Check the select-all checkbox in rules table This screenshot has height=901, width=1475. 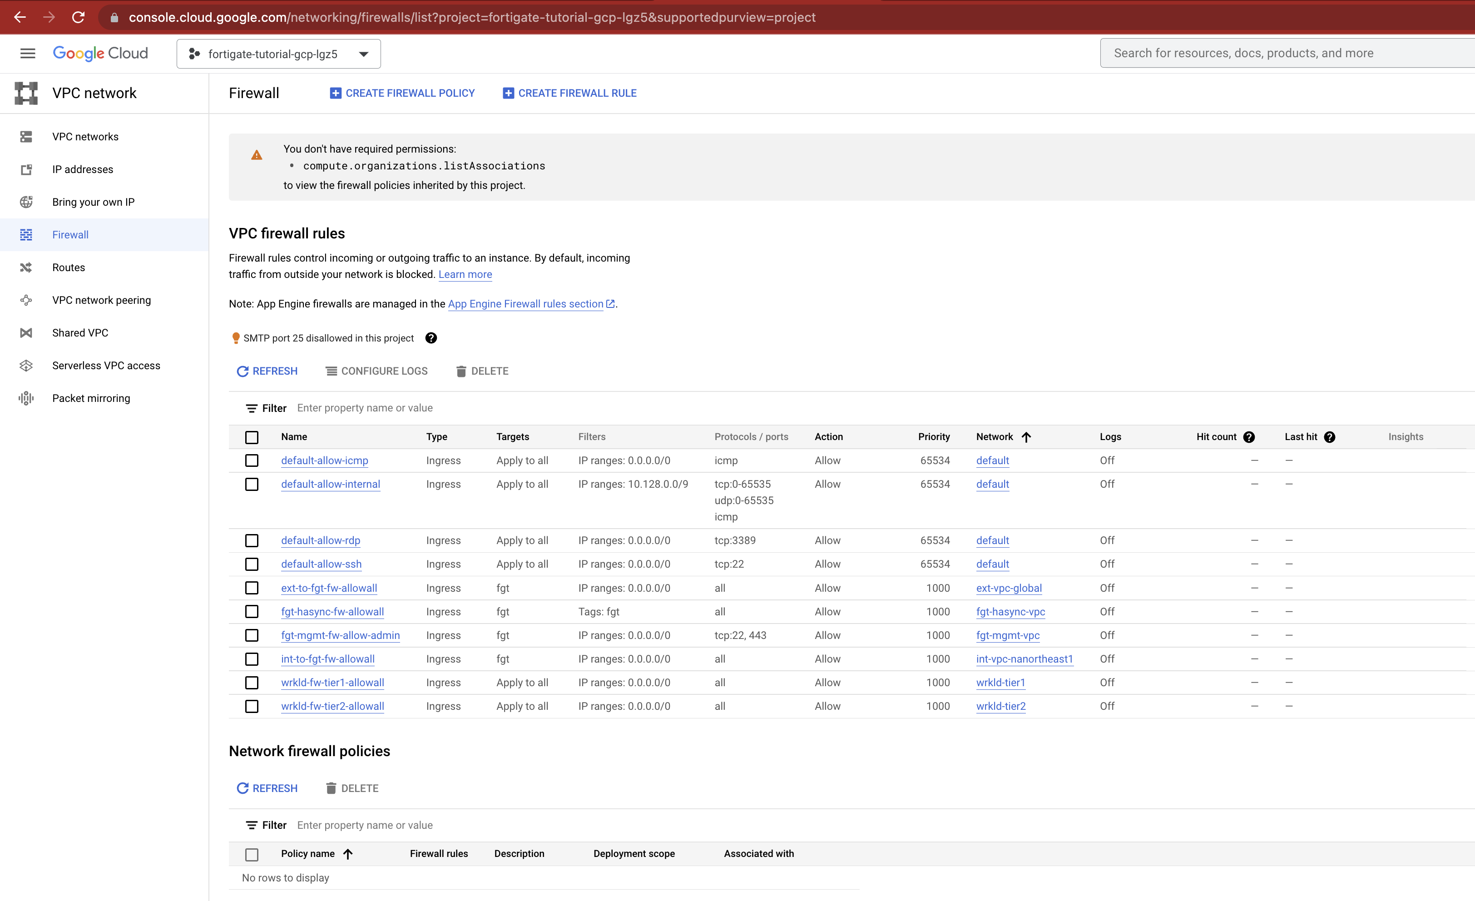(252, 437)
